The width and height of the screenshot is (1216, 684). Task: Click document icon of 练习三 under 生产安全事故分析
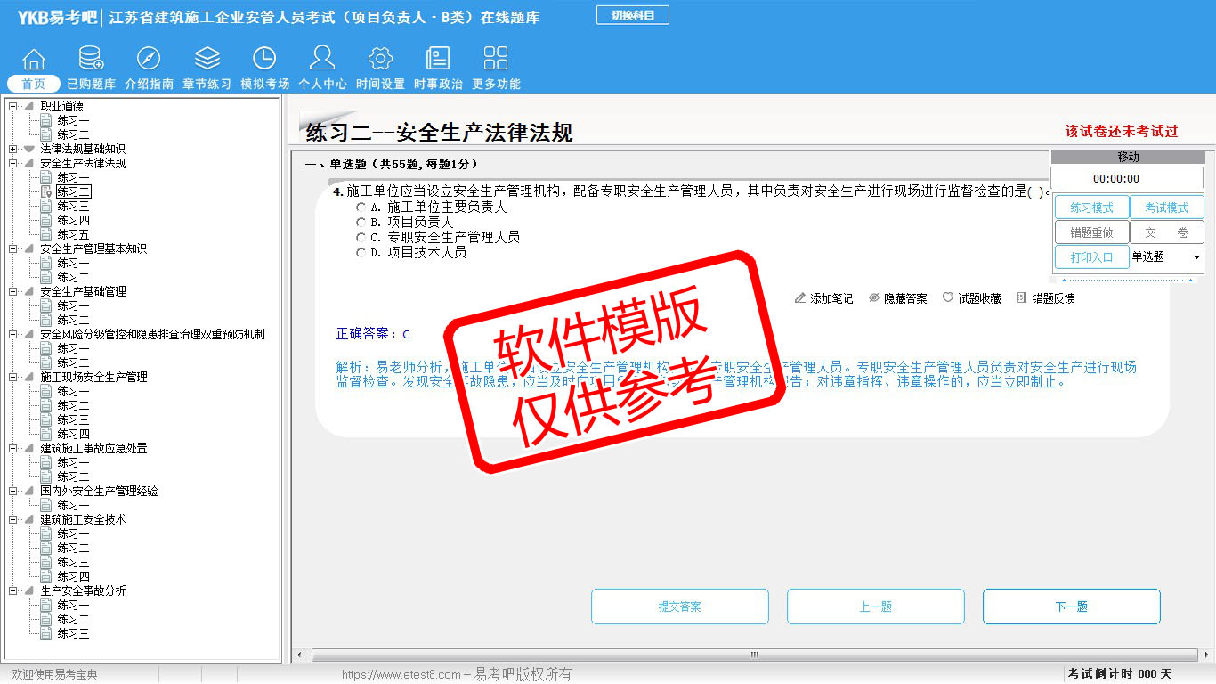click(46, 633)
